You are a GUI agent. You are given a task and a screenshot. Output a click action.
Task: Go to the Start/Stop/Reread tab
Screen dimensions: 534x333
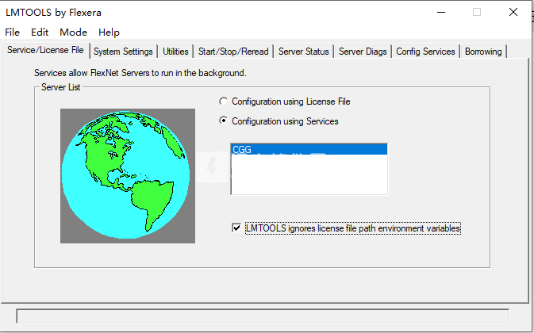click(234, 52)
